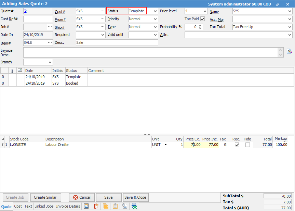Increase the Probability % stepper value
The height and width of the screenshot is (211, 295).
(x=200, y=25)
